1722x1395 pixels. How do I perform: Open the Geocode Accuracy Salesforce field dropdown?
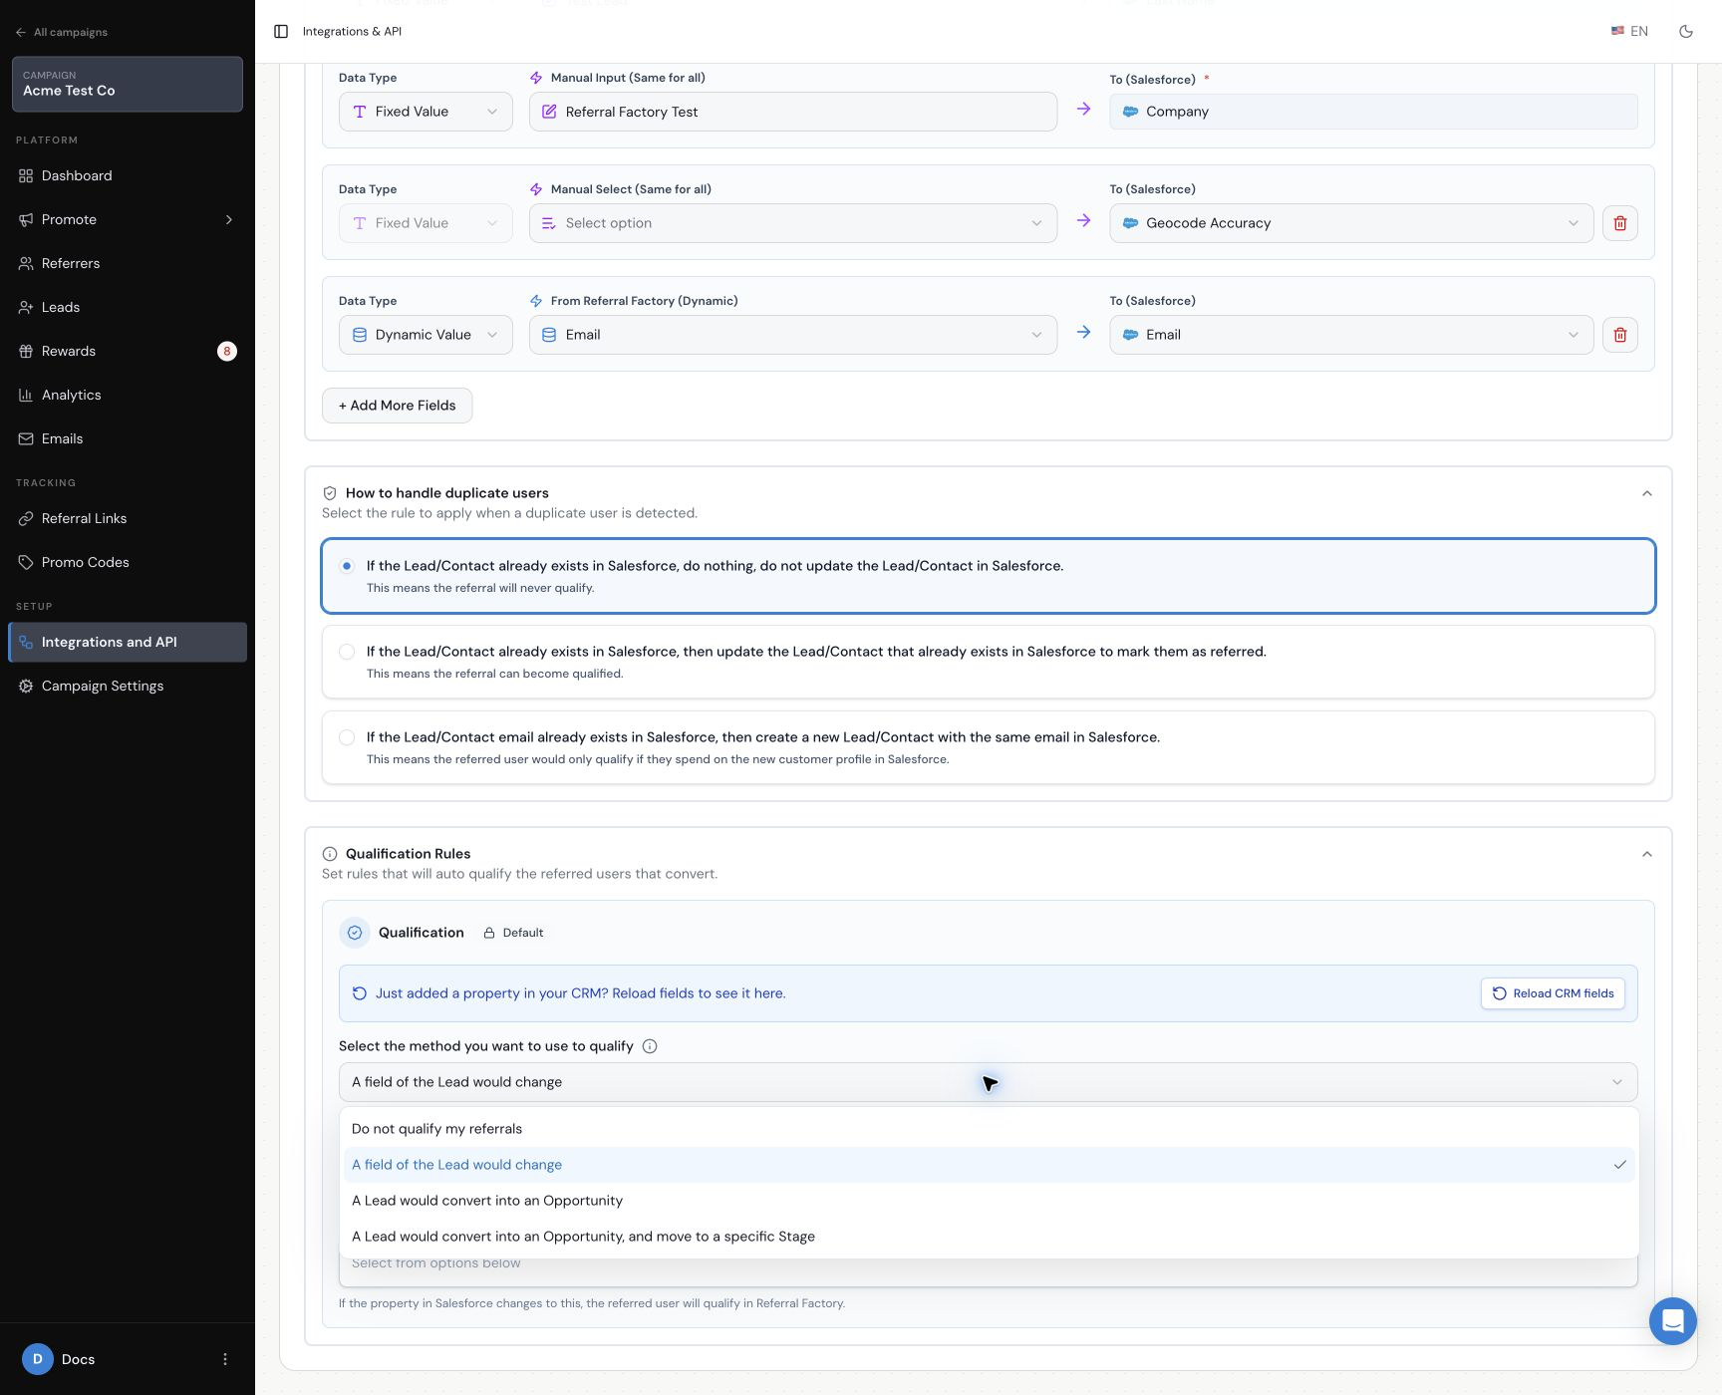[x=1351, y=223]
